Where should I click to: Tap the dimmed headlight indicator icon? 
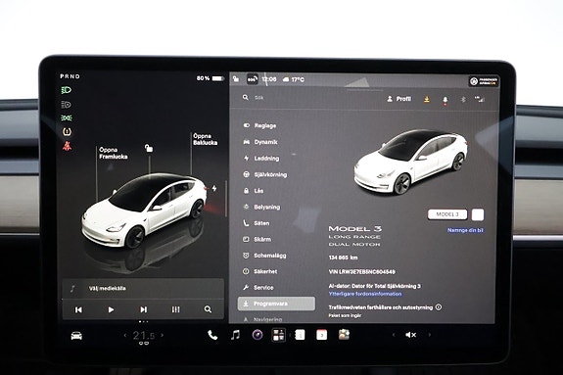tap(67, 105)
